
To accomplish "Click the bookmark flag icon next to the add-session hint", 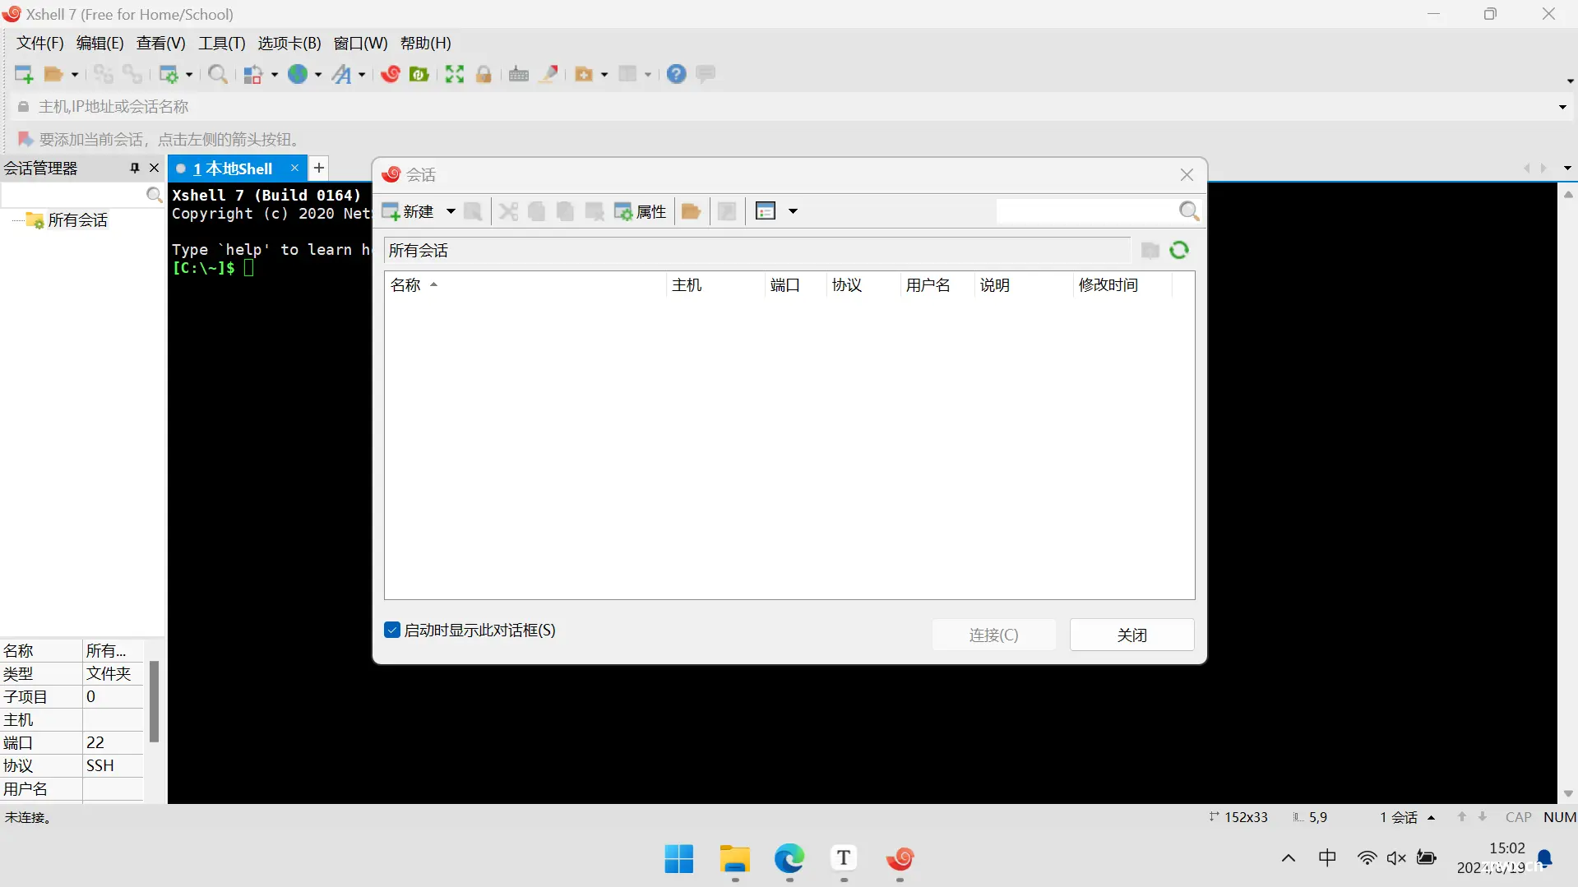I will tap(25, 140).
